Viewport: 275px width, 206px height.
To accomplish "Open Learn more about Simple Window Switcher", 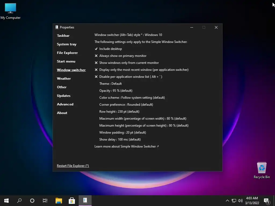I will pyautogui.click(x=126, y=146).
